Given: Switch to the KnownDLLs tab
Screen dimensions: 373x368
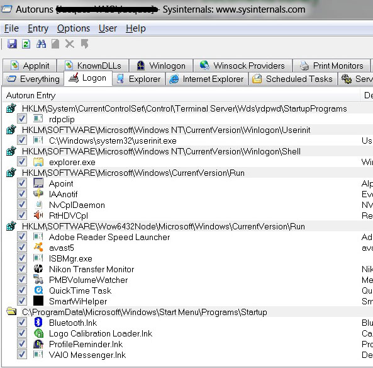Looking at the screenshot, I should click(x=93, y=66).
